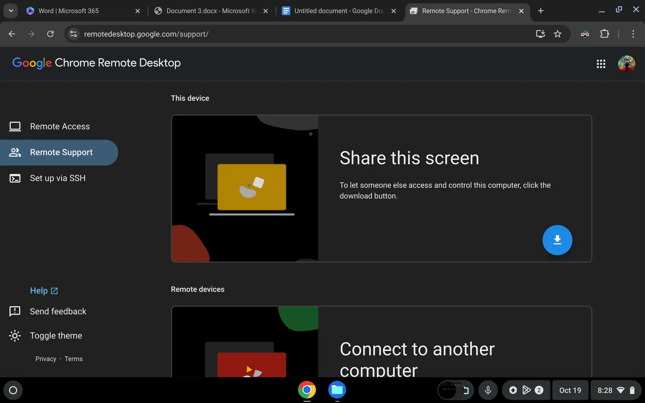This screenshot has height=403, width=645.
Task: Open the Google account avatar
Action: [x=627, y=64]
